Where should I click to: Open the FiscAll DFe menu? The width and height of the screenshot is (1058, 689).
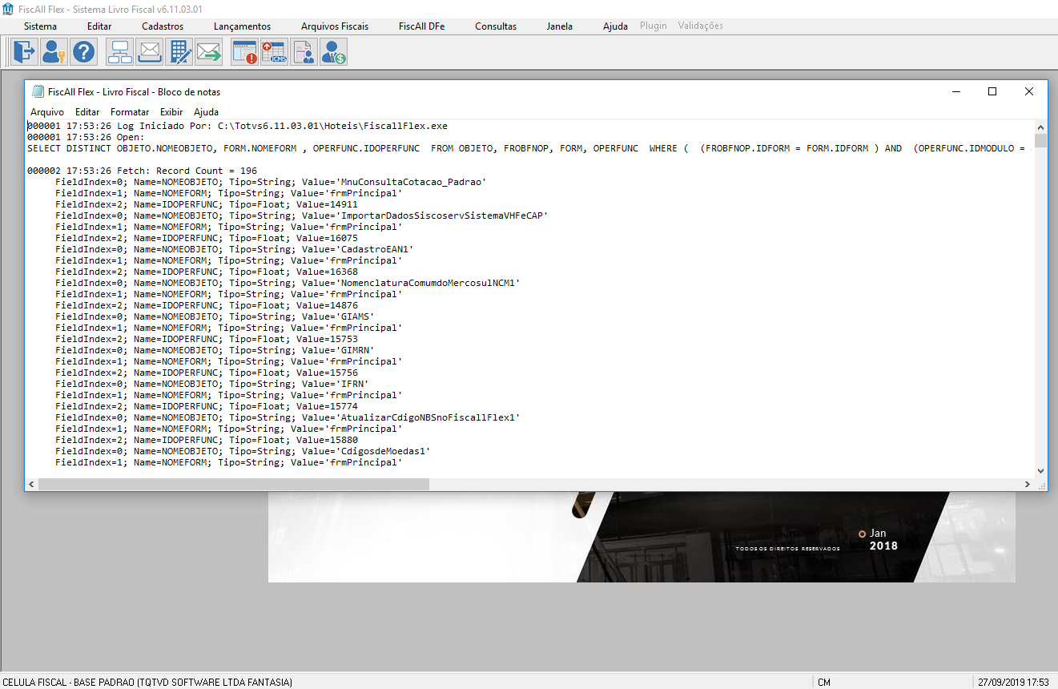coord(422,26)
